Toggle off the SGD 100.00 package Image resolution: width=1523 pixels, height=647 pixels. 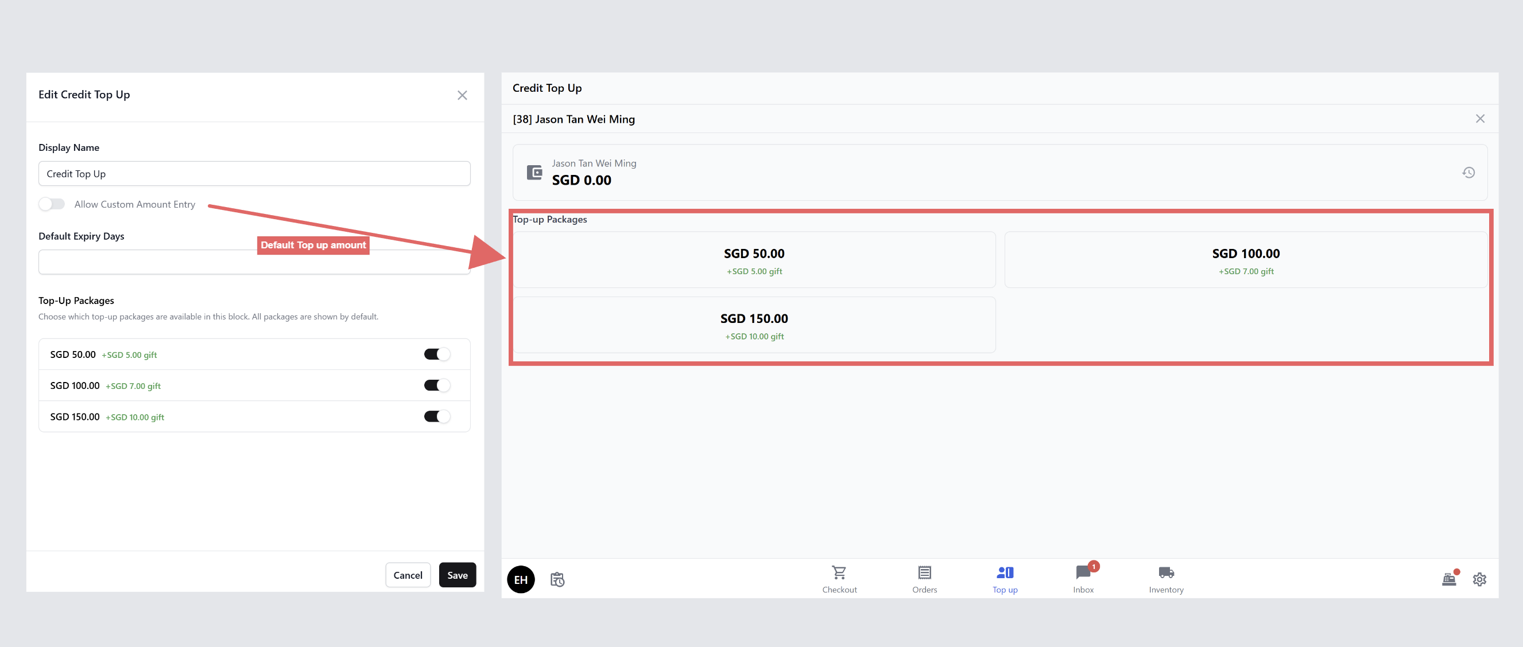point(436,386)
